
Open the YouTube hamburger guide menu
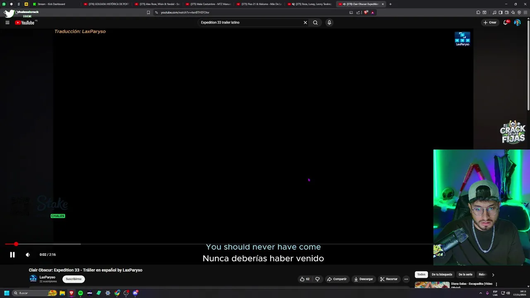pos(7,22)
